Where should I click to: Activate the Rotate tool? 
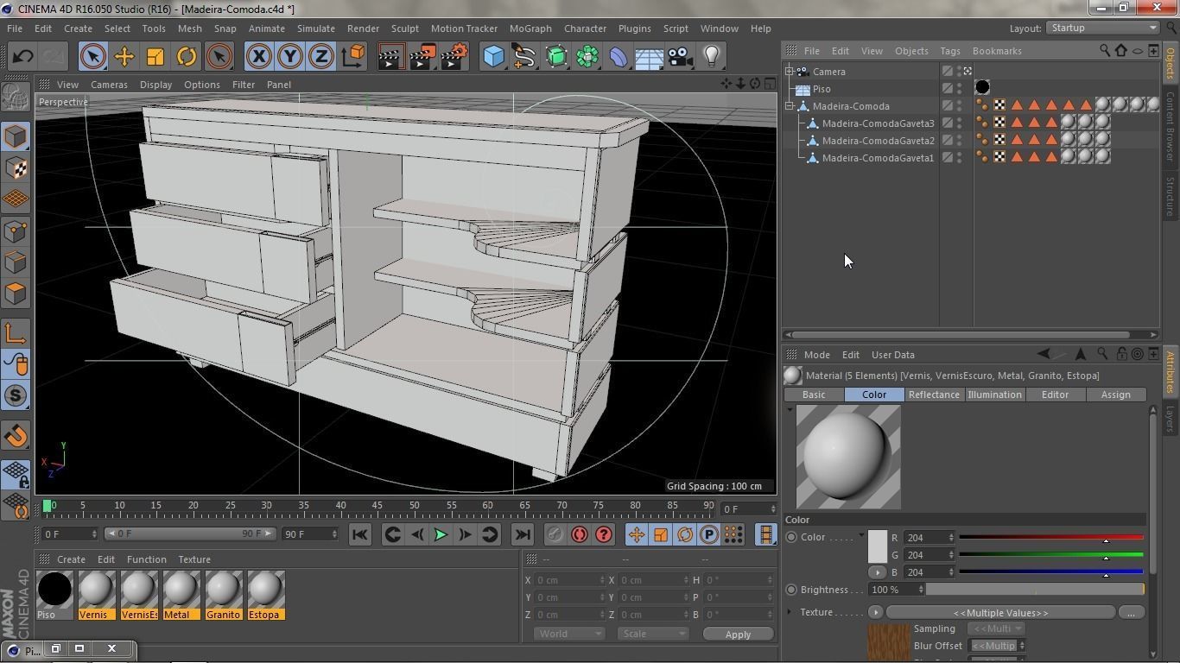186,57
